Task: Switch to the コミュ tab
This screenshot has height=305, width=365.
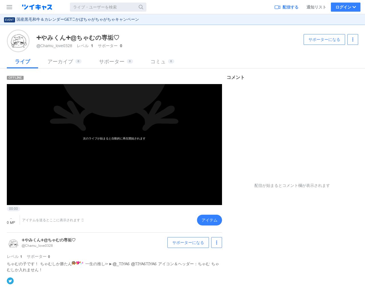Action: [x=162, y=62]
